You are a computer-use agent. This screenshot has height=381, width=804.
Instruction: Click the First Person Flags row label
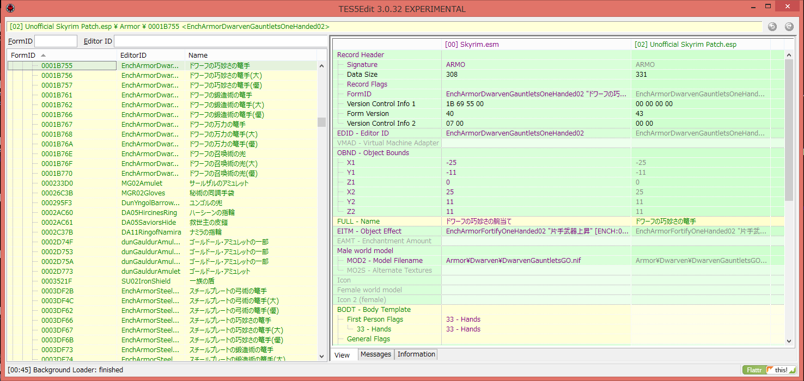click(375, 319)
